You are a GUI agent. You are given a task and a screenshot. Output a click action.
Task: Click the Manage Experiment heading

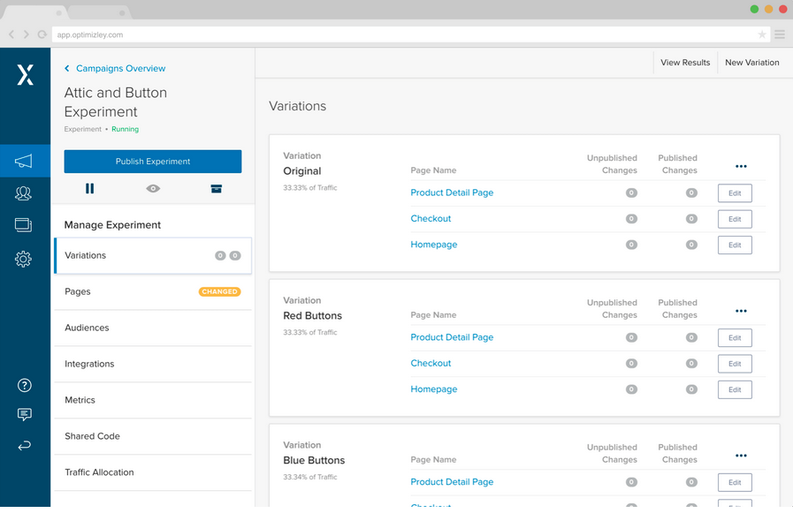pos(112,225)
